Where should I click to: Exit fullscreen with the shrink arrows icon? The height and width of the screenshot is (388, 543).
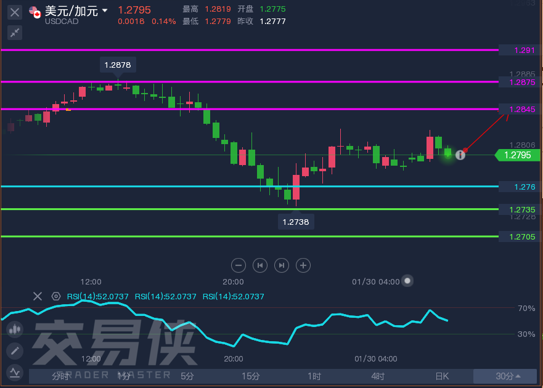pyautogui.click(x=15, y=33)
